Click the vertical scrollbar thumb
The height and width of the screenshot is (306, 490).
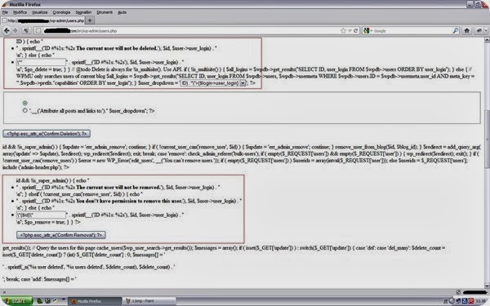tap(487, 139)
